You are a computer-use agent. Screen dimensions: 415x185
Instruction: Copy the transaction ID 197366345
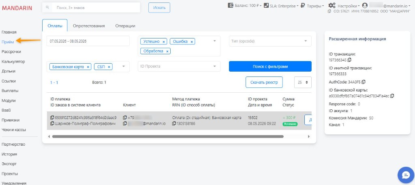[x=349, y=60]
